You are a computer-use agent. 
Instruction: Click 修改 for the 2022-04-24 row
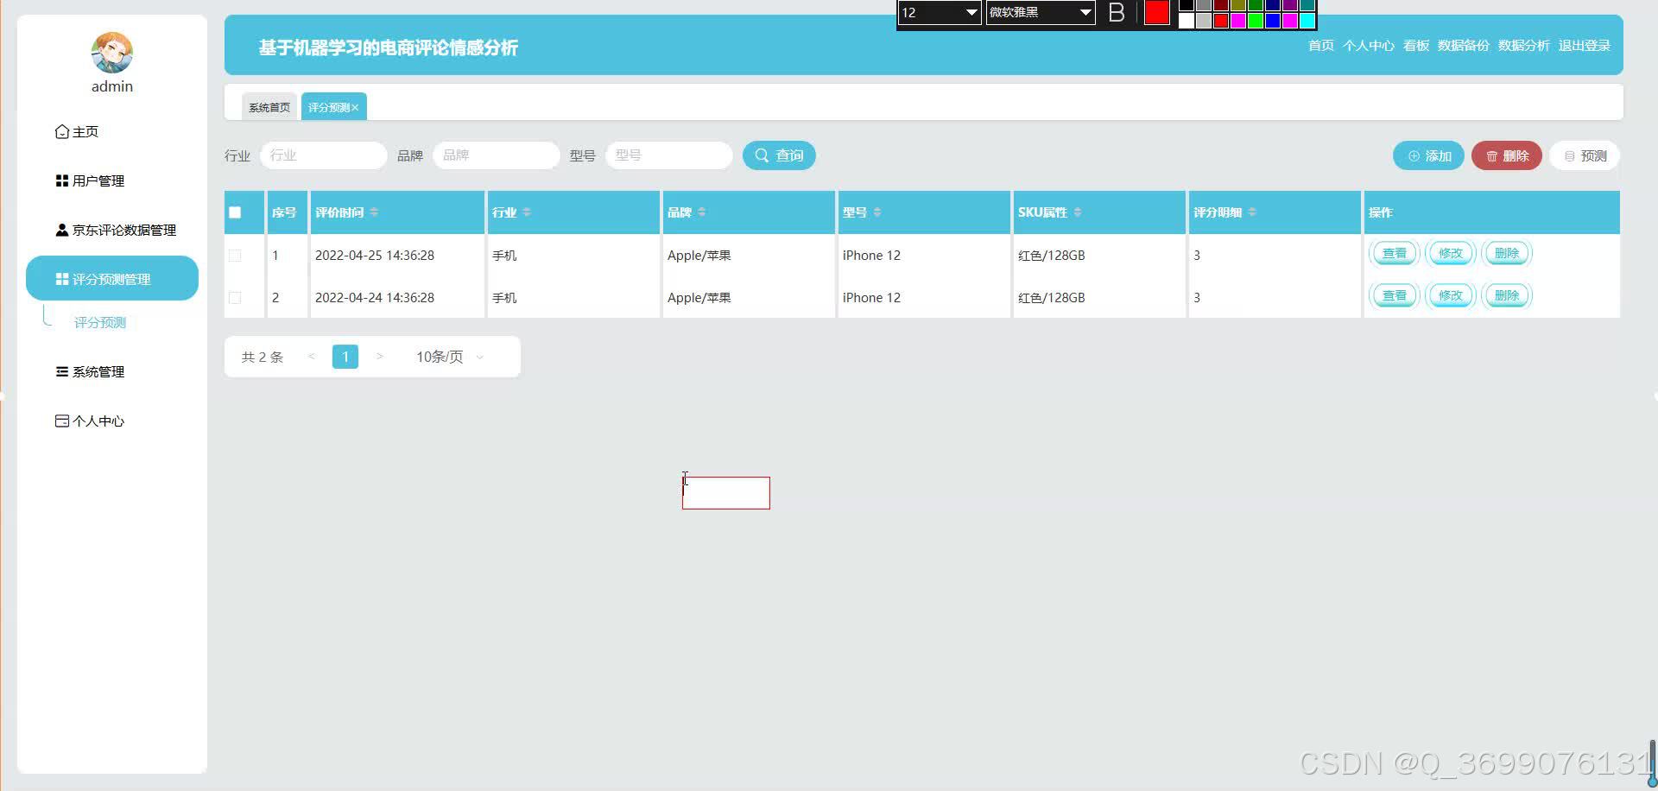1451,295
